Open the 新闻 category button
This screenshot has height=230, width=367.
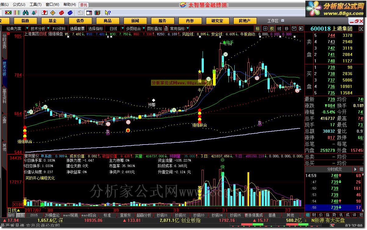tap(135, 21)
